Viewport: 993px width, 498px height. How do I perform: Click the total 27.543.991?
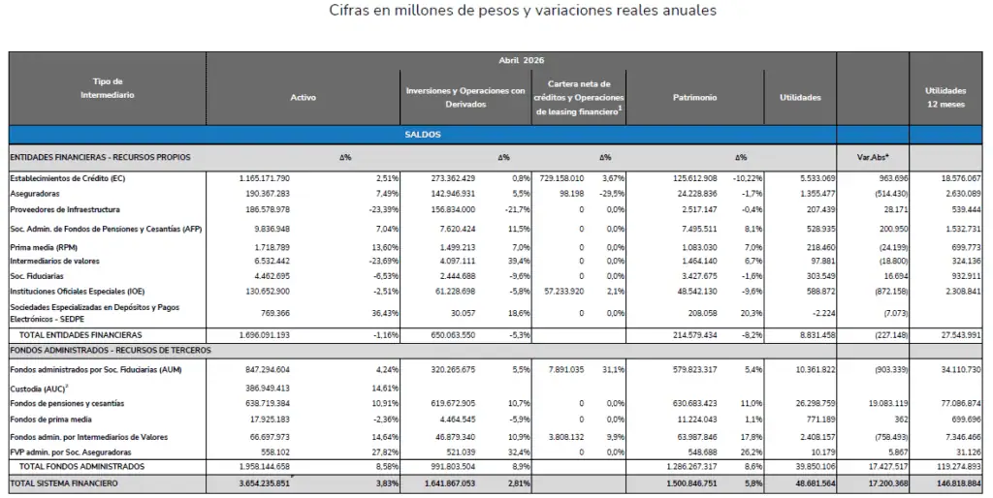[961, 335]
